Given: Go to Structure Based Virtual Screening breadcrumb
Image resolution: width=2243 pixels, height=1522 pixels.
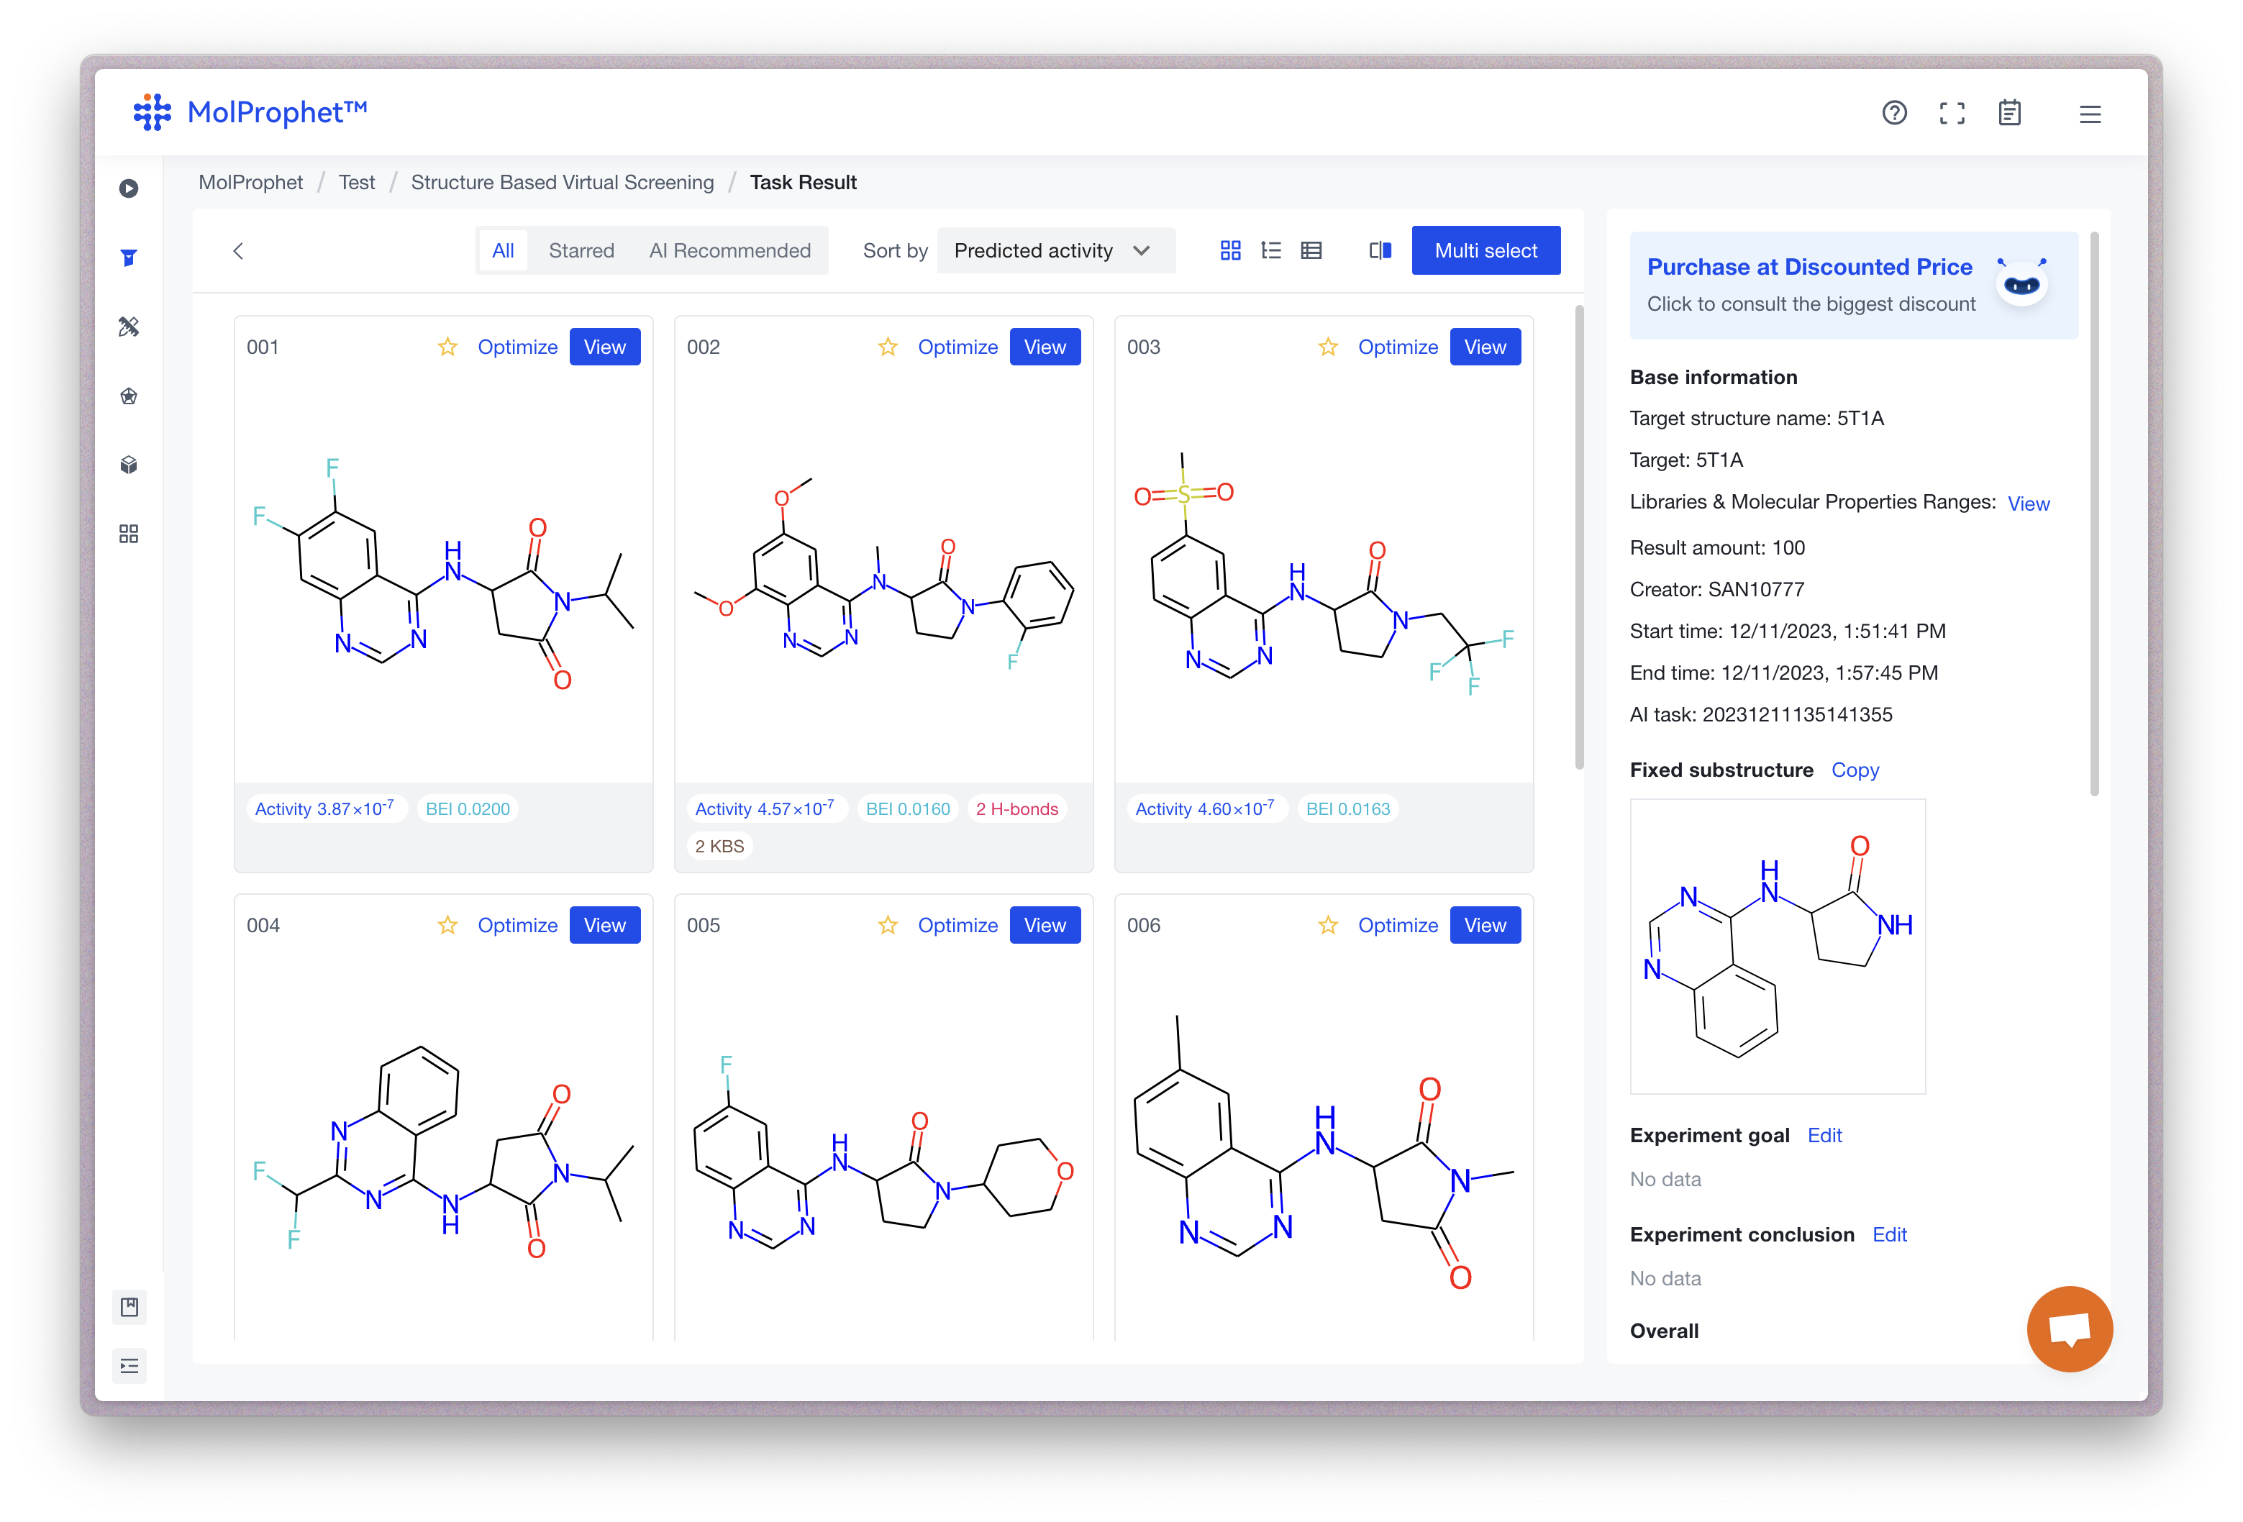Looking at the screenshot, I should (562, 183).
